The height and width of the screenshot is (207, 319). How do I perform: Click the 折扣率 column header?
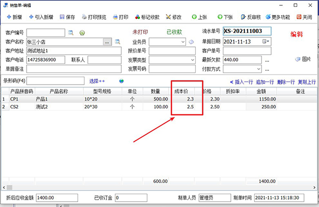[x=233, y=92]
